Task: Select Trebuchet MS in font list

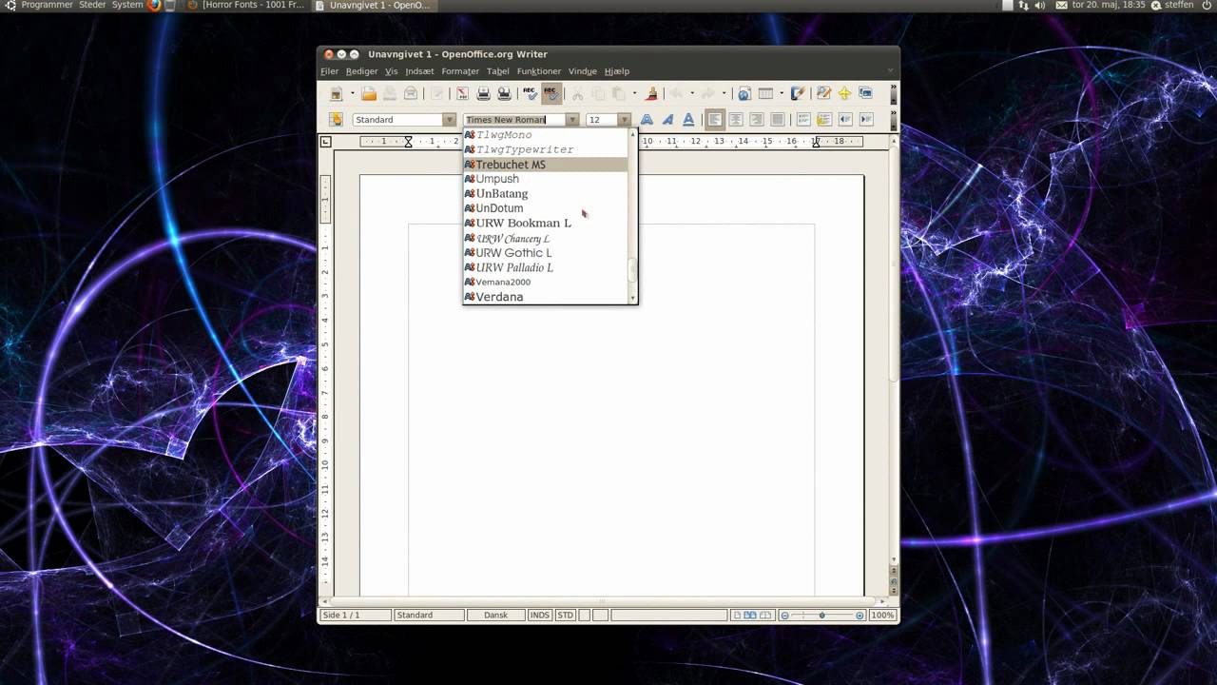Action: point(545,165)
